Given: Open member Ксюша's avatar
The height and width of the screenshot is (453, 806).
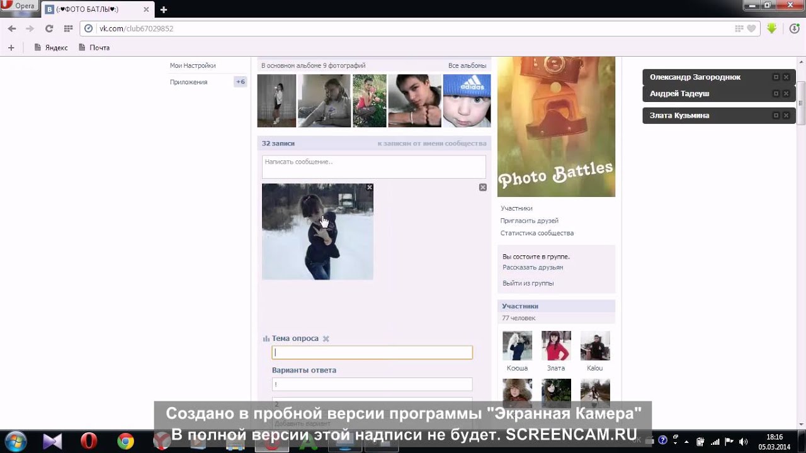Looking at the screenshot, I should pyautogui.click(x=517, y=345).
